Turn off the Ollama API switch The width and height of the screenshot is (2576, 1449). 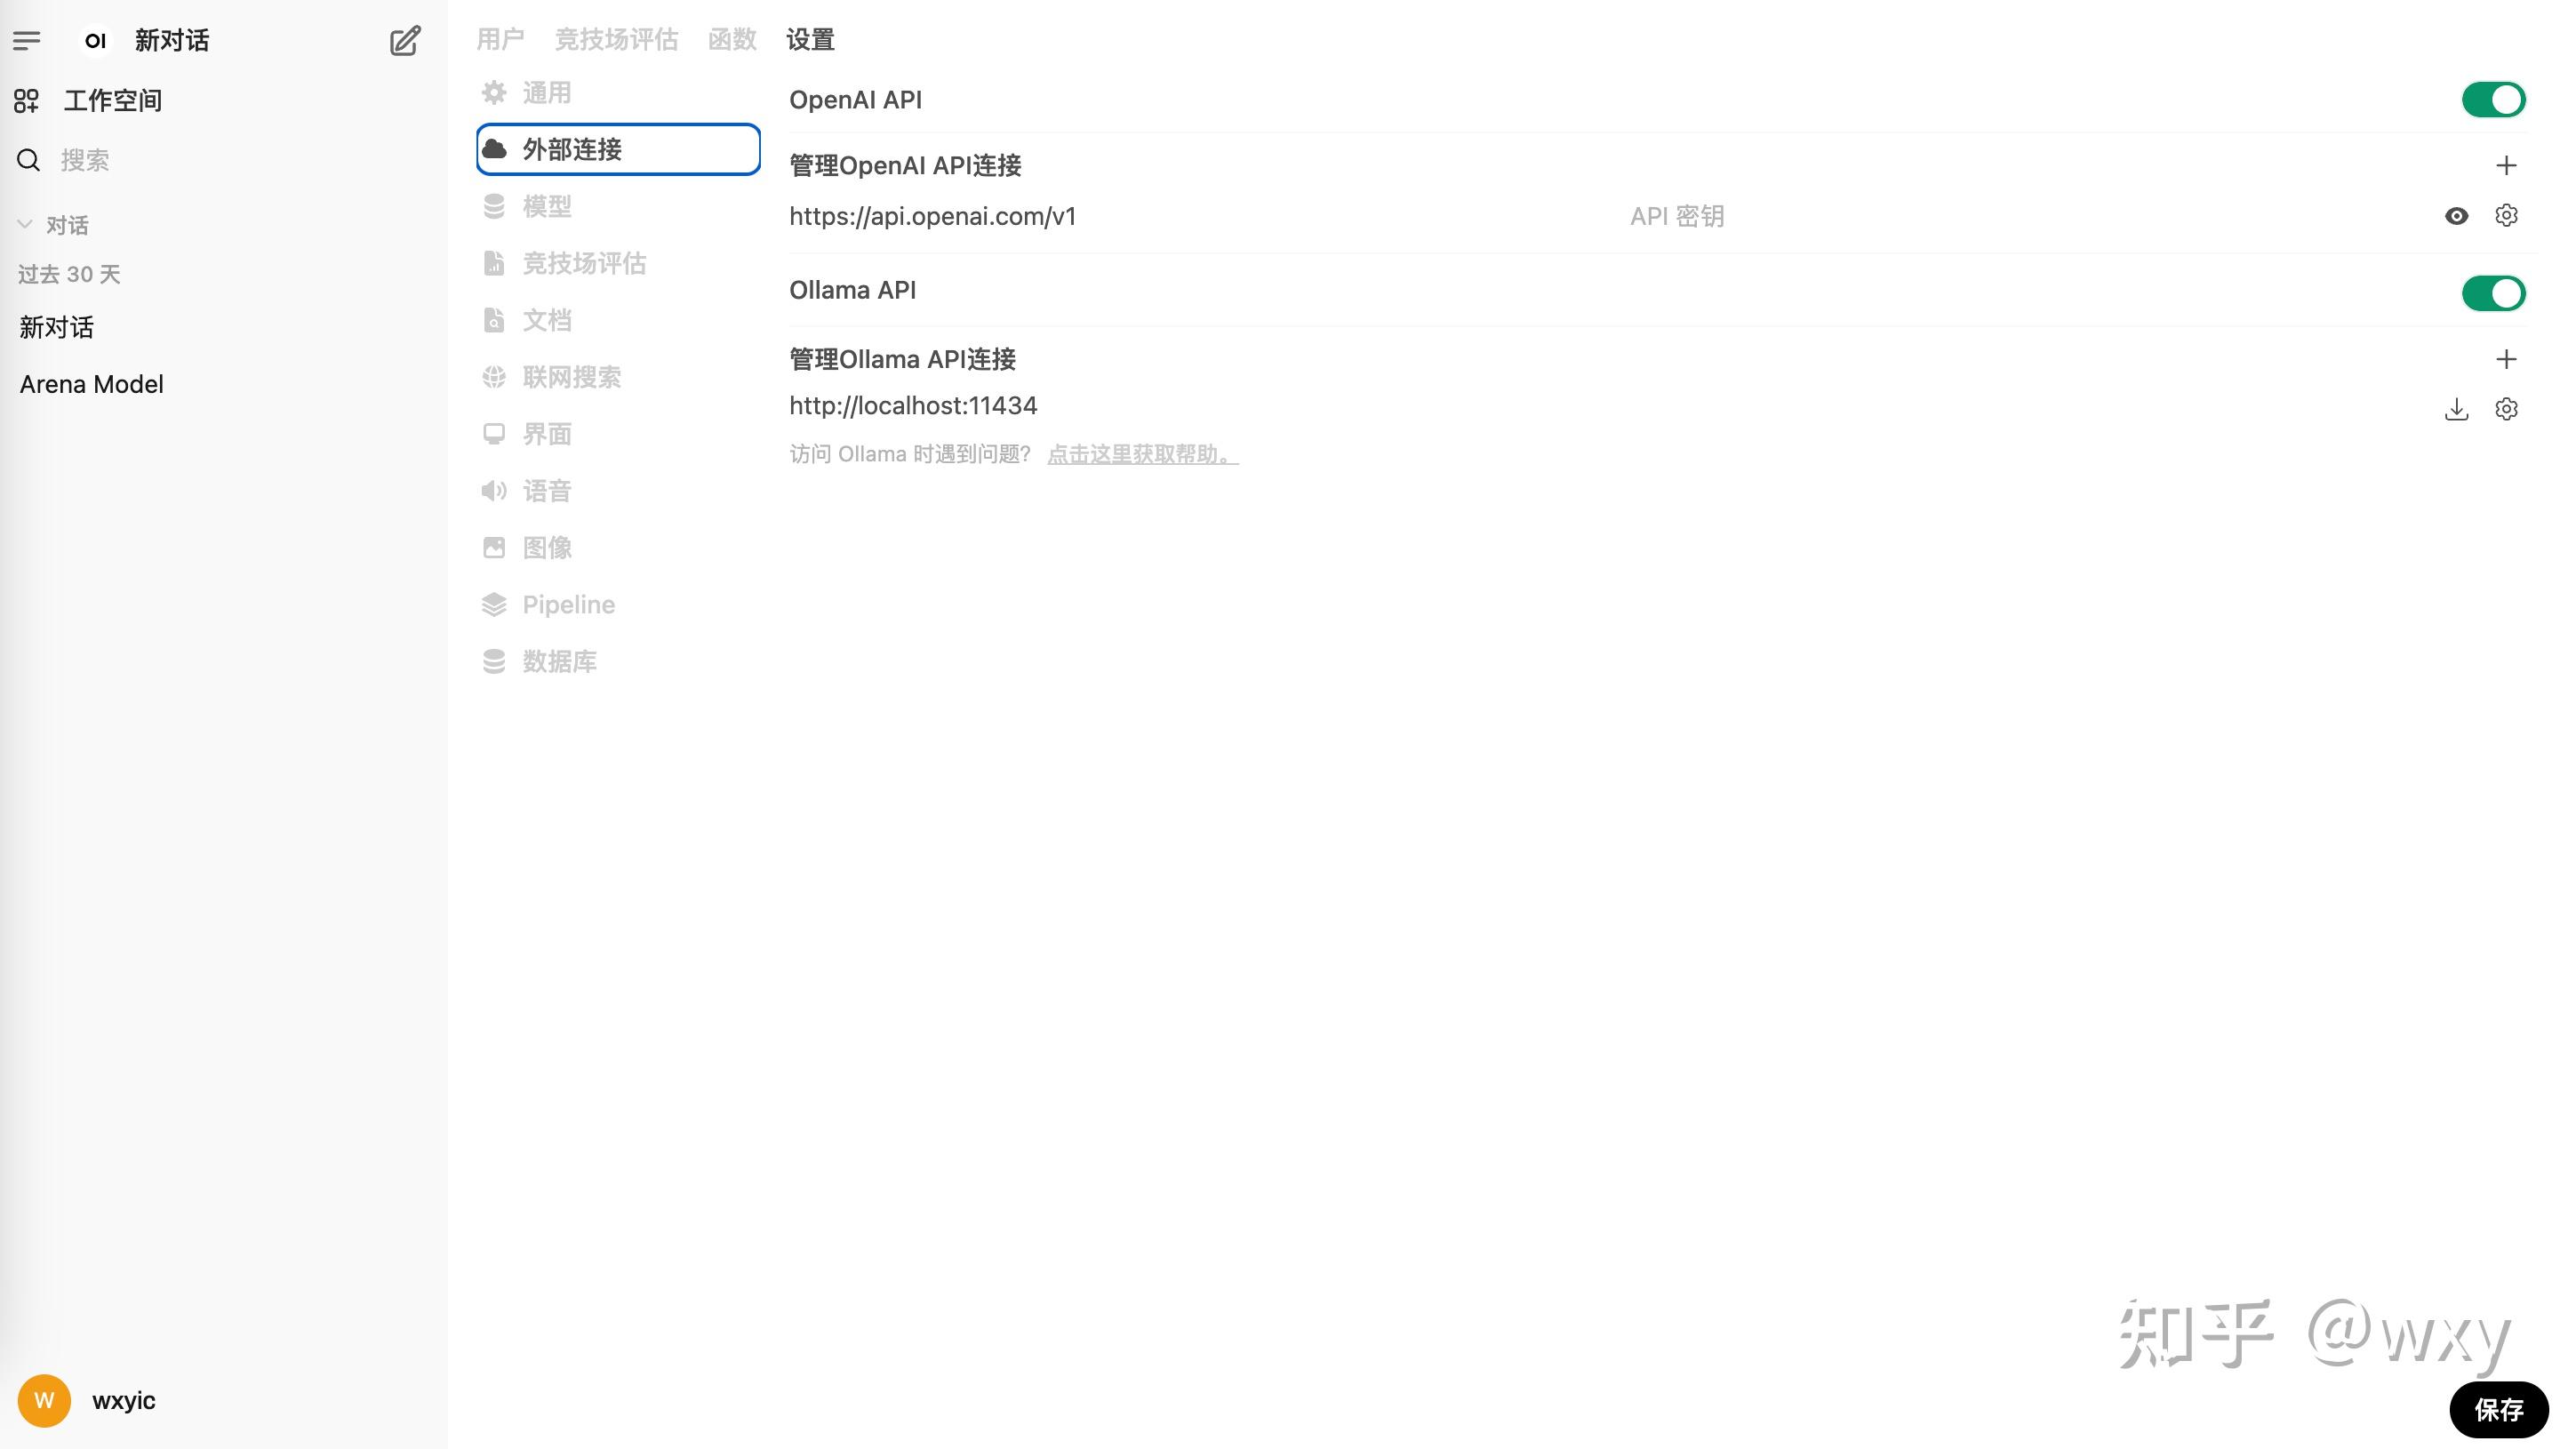click(x=2493, y=294)
